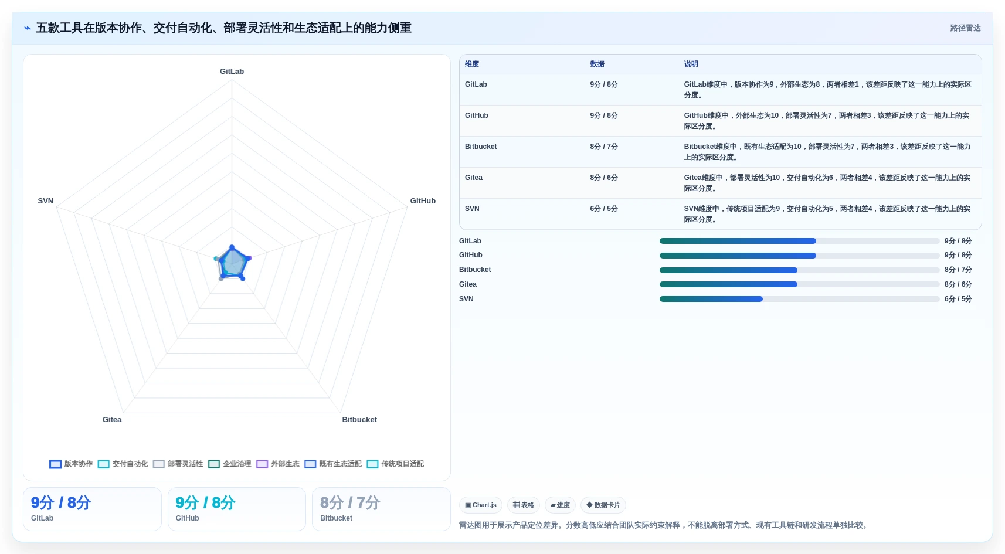Select the GitHub table row name
Screen dimensions: 1005x554
pos(477,115)
